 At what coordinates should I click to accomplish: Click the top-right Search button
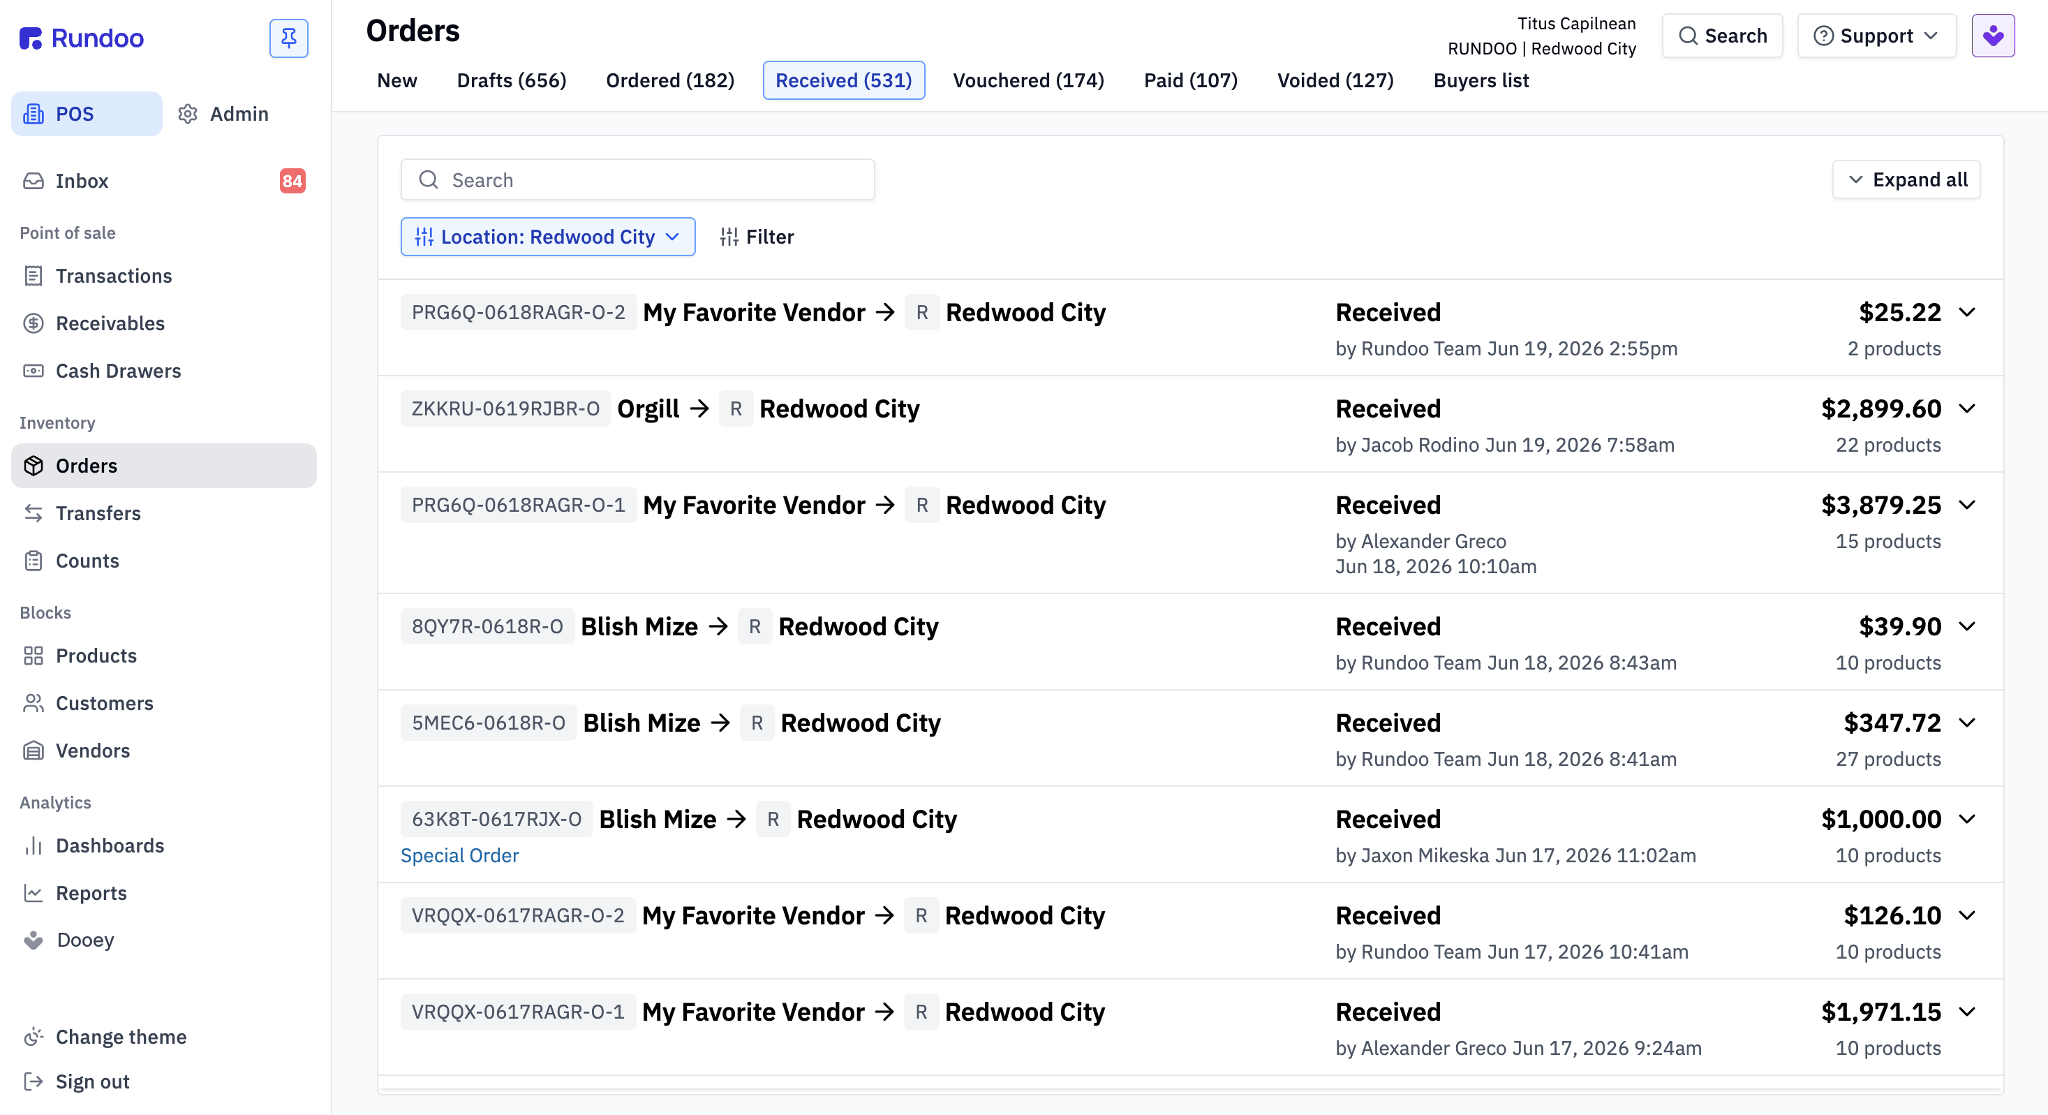(x=1722, y=36)
